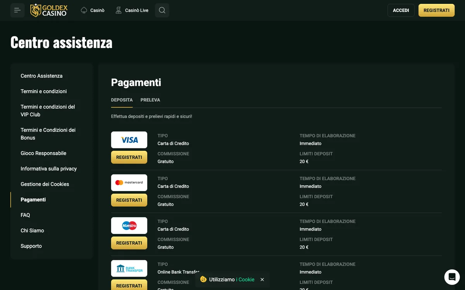Open Chi Siamo in sidebar
Screen dimensions: 465x290
[32, 230]
